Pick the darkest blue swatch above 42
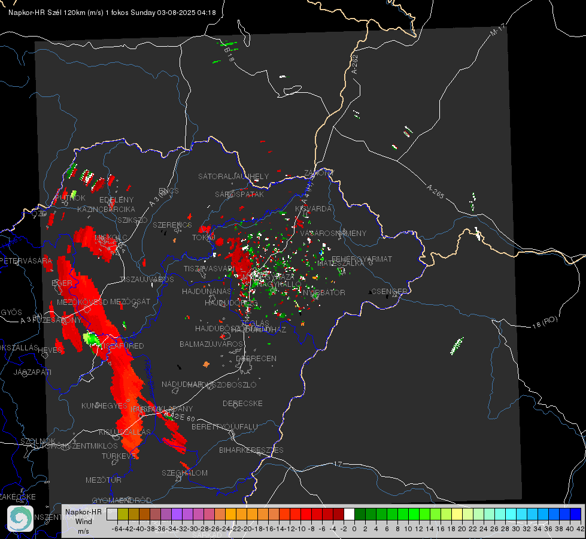 tap(576, 514)
